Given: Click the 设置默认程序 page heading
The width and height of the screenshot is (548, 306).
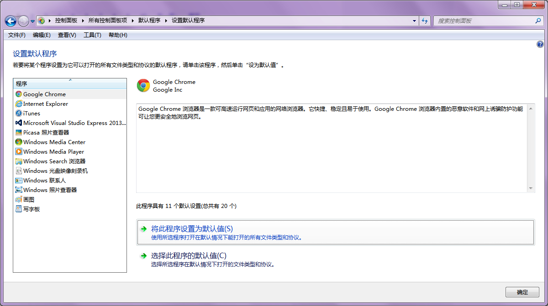Looking at the screenshot, I should (35, 54).
